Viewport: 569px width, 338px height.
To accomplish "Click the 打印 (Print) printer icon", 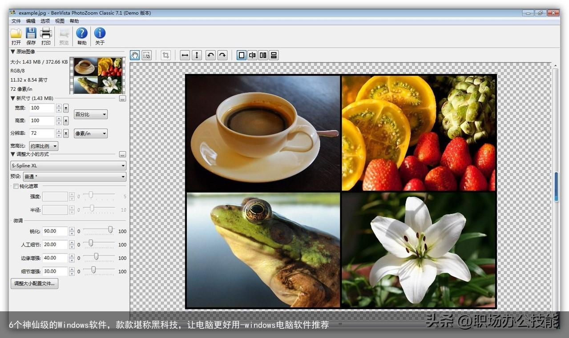I will click(x=46, y=33).
